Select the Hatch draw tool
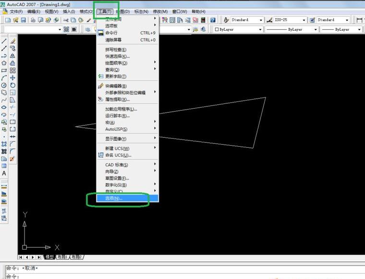This screenshot has width=365, height=279. [4, 144]
